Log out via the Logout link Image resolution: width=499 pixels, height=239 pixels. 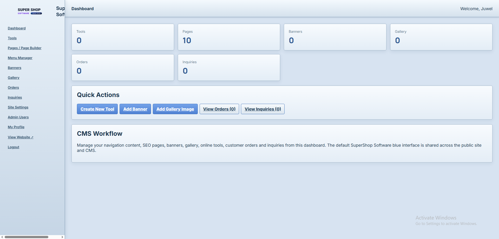(x=14, y=147)
